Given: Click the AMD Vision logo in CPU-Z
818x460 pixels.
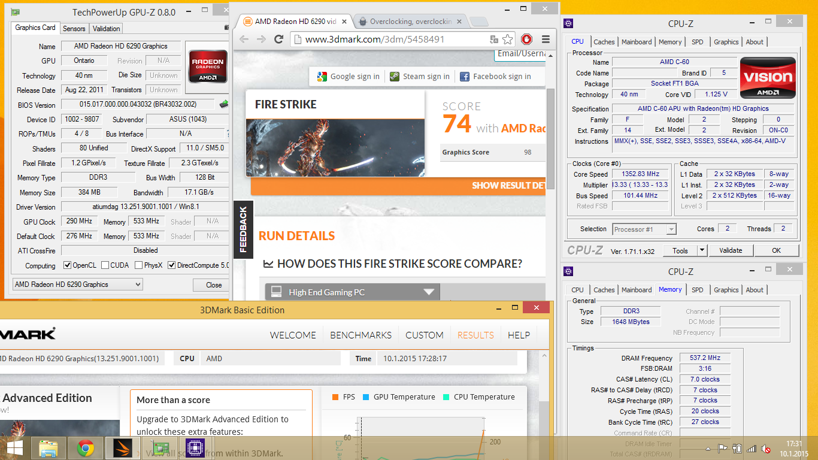Looking at the screenshot, I should pos(768,78).
